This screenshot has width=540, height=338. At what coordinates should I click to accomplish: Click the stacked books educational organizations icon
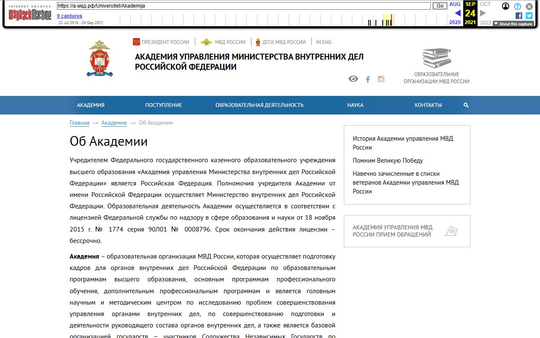(x=437, y=58)
